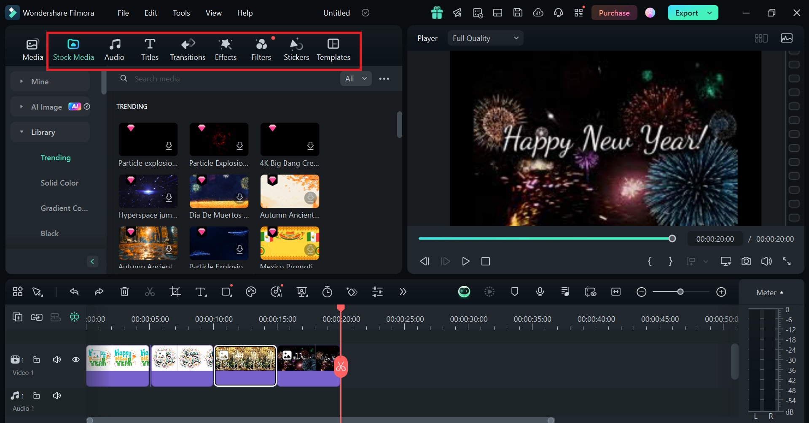Expand the Mine tree section
This screenshot has width=809, height=423.
tap(22, 81)
